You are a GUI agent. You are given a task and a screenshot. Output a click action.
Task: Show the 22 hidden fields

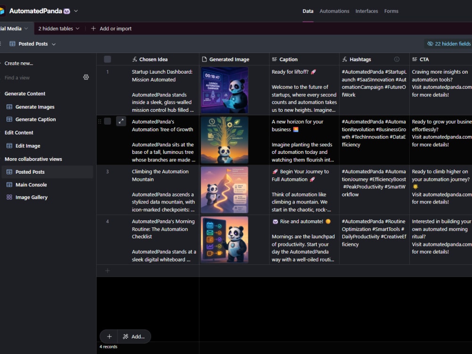448,43
